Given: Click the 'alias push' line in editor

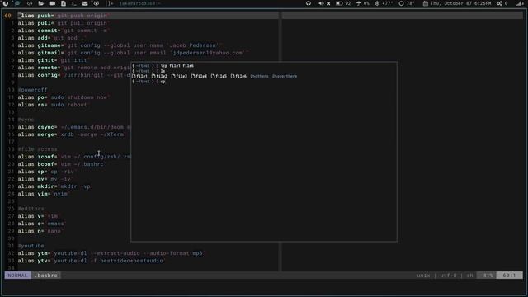Looking at the screenshot, I should tap(64, 16).
